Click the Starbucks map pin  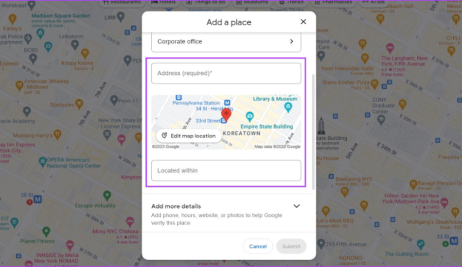pyautogui.click(x=79, y=104)
